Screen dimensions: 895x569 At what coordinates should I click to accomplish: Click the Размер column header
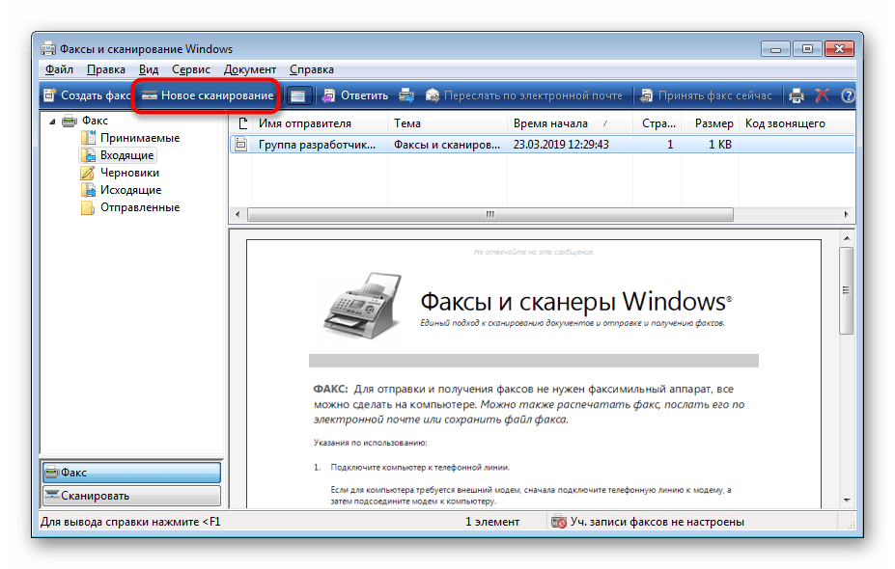(x=710, y=123)
